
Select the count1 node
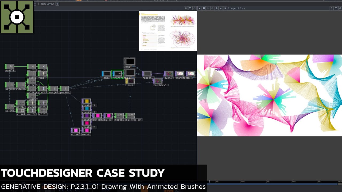tap(42, 88)
